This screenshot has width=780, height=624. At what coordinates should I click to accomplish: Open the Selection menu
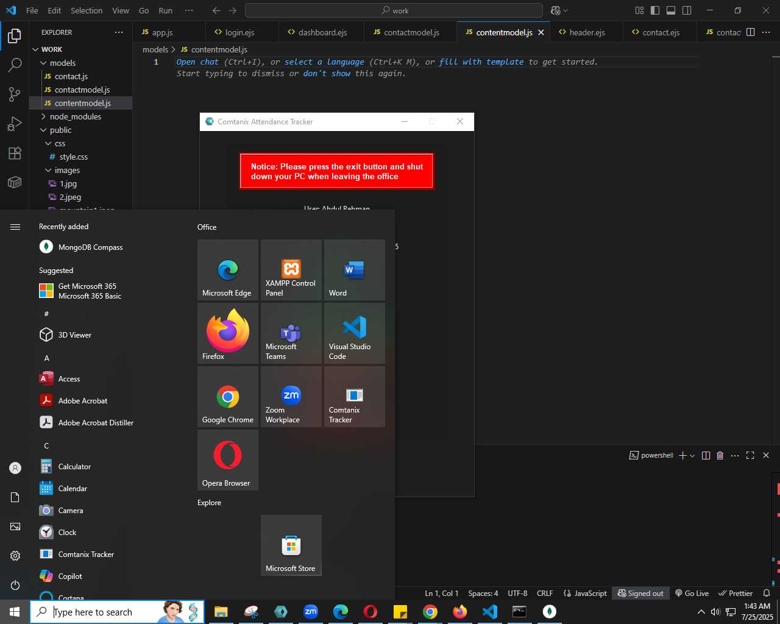87,10
